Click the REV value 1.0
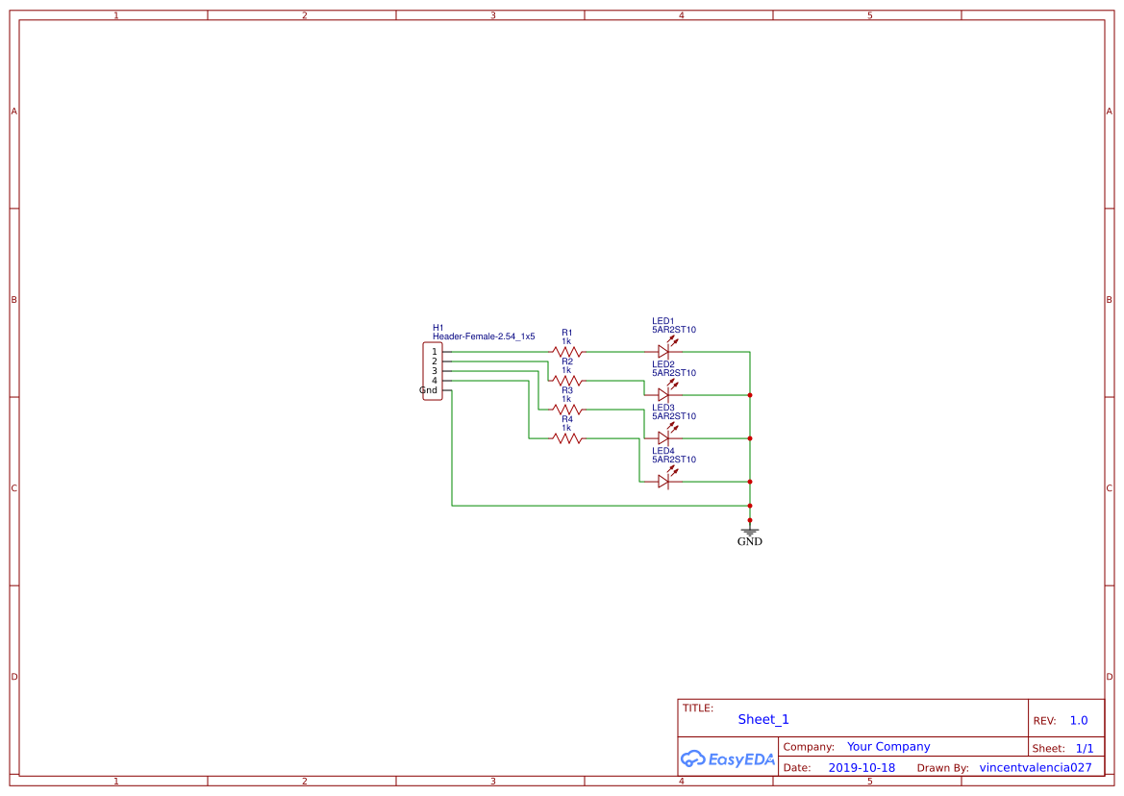Screen dimensions: 1124x796 pyautogui.click(x=1079, y=721)
